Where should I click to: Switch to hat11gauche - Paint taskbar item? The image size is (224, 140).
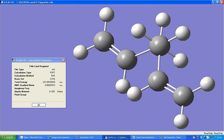click(x=172, y=137)
